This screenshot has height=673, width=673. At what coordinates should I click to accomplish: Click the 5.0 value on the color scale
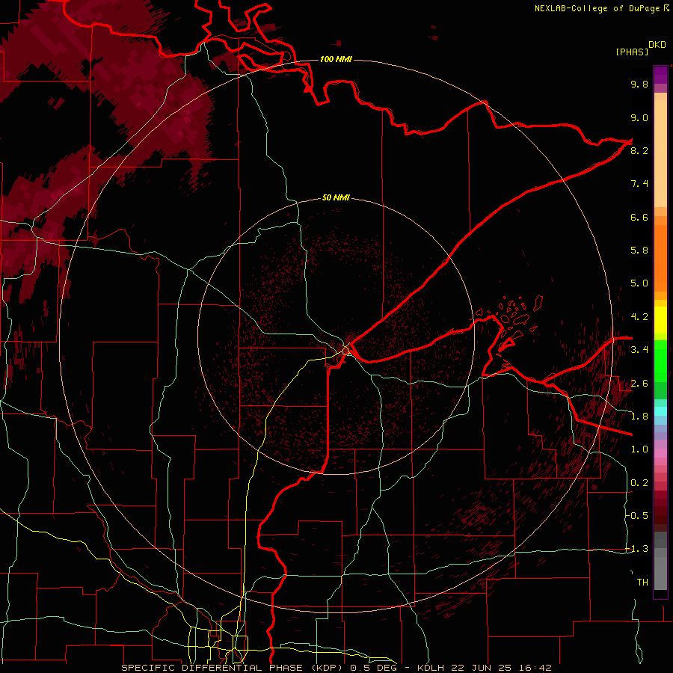click(x=639, y=283)
